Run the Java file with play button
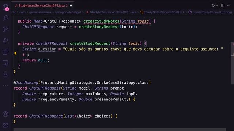 [x=213, y=5]
